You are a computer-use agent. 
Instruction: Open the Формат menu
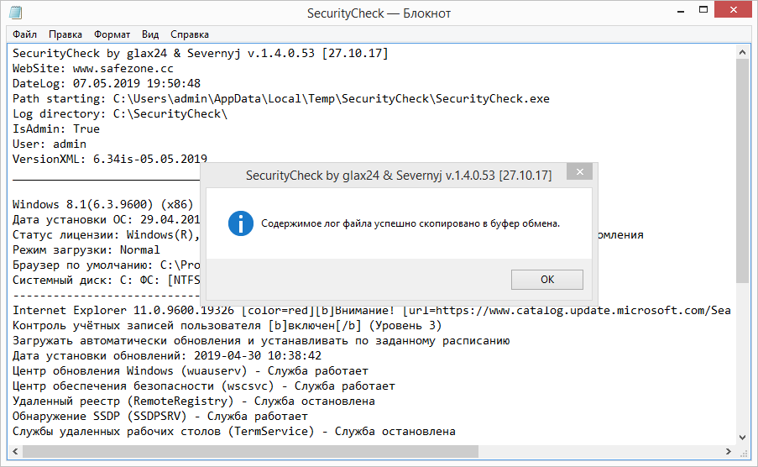[x=112, y=34]
